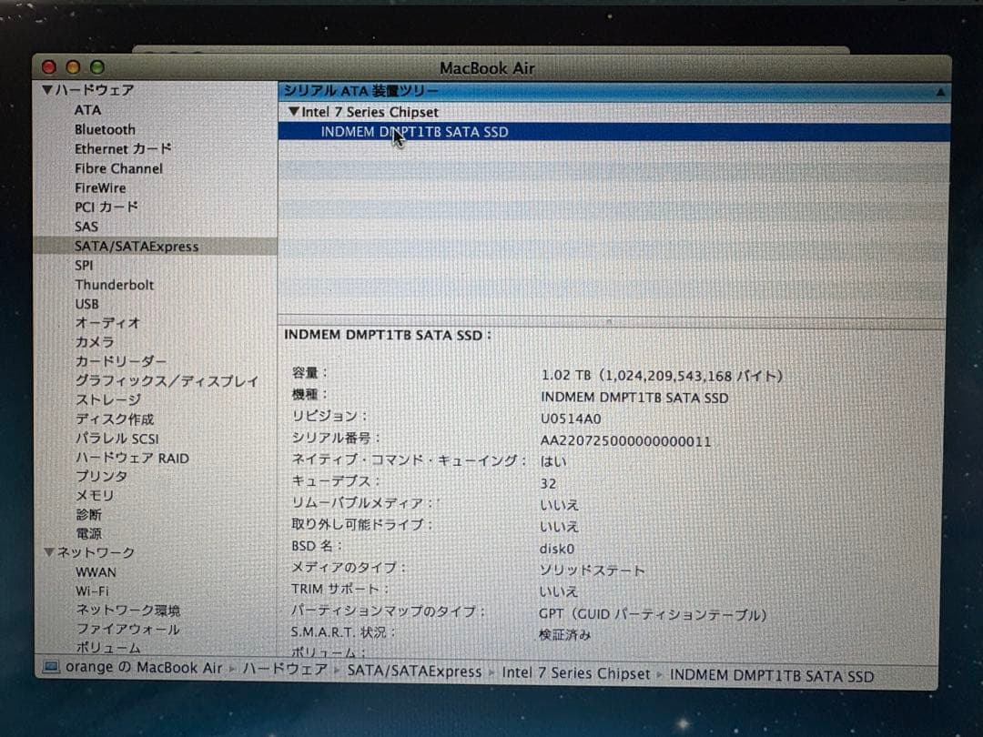The image size is (983, 737).
Task: Click the pane splitter handle above details
Action: click(x=609, y=321)
